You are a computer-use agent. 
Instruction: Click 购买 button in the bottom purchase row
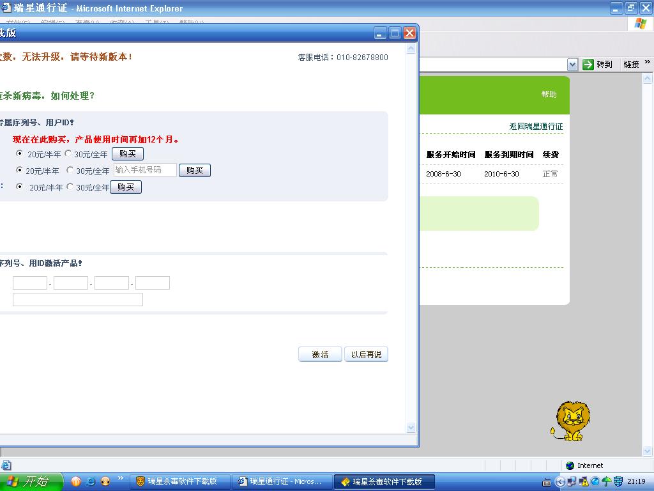click(x=126, y=187)
